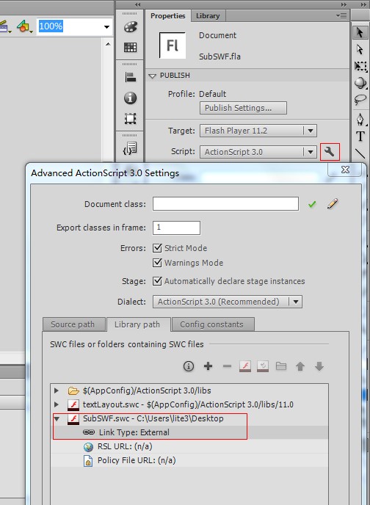Click the library path info icon
370x505 pixels.
pos(189,366)
